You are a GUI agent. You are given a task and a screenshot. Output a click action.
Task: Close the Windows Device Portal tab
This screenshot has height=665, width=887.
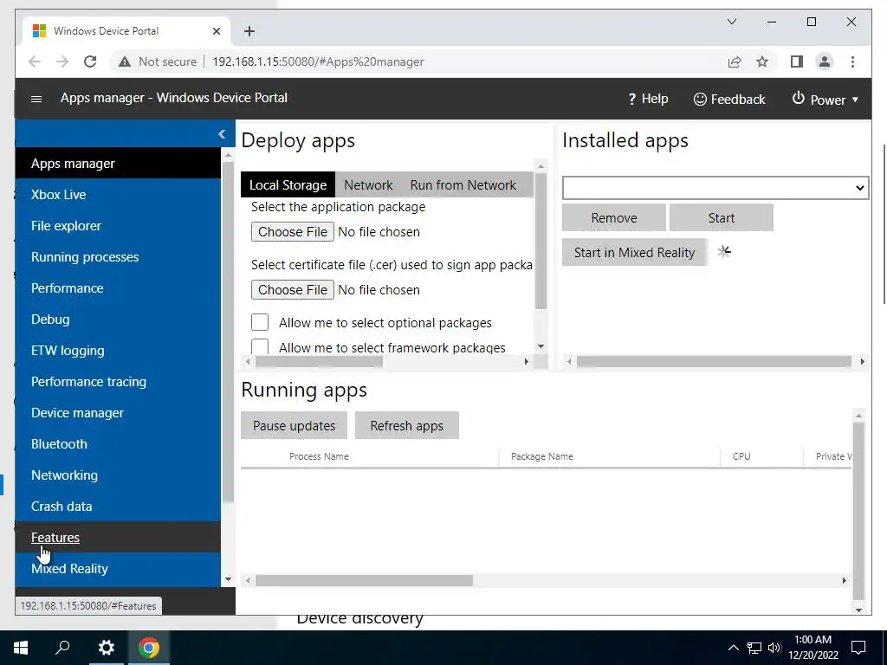(x=216, y=31)
